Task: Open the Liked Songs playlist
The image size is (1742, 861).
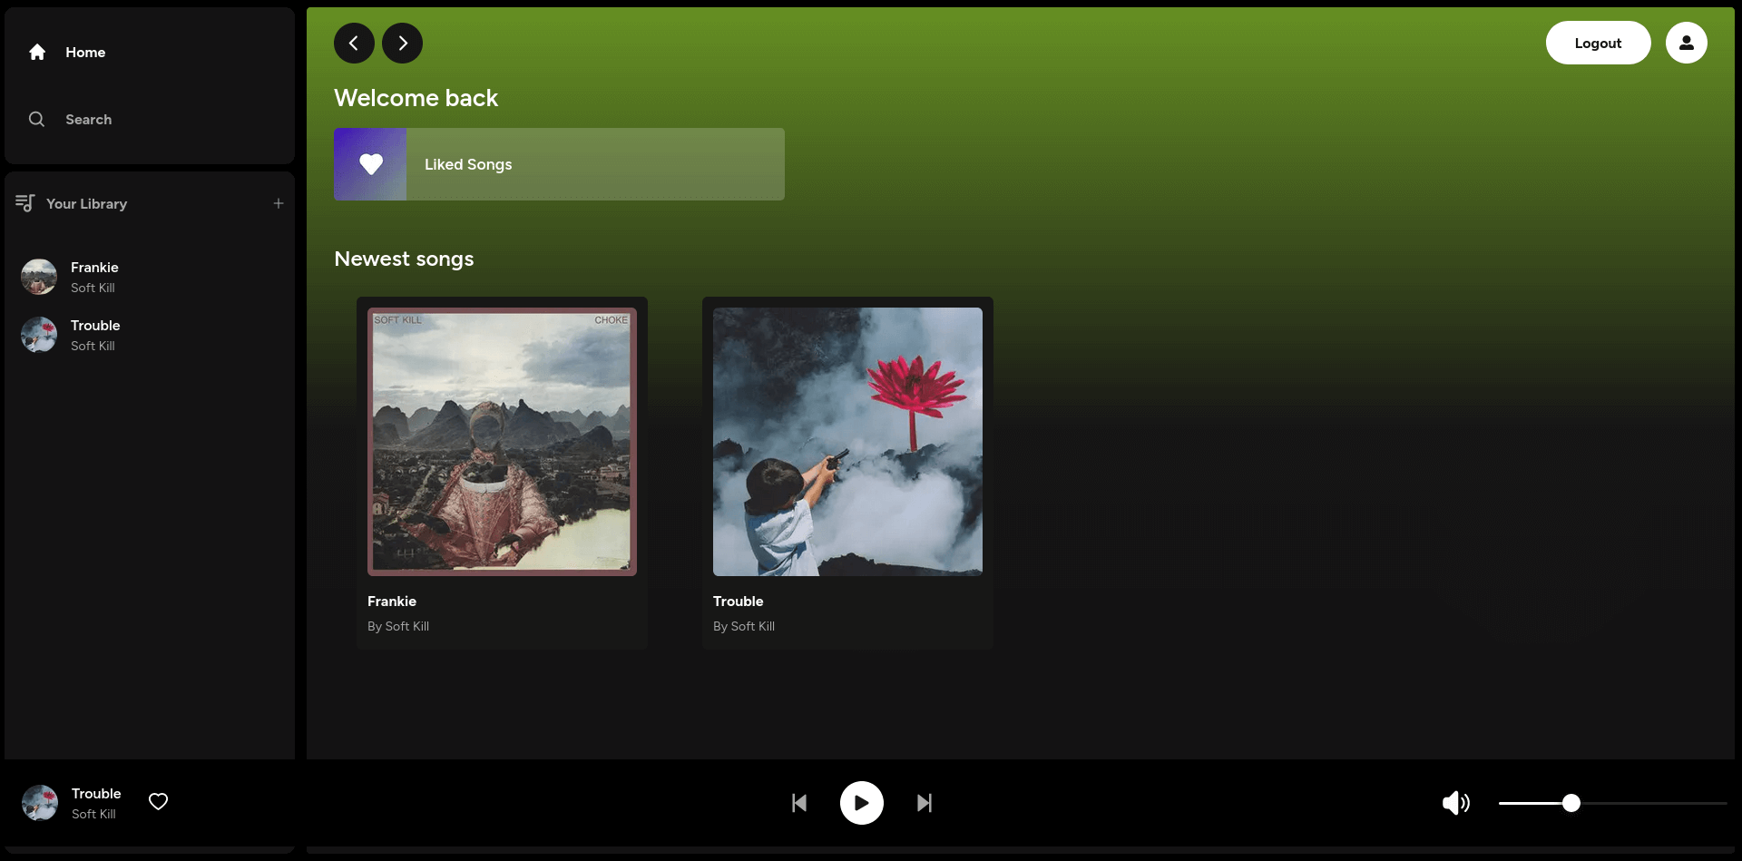Action: pos(559,164)
